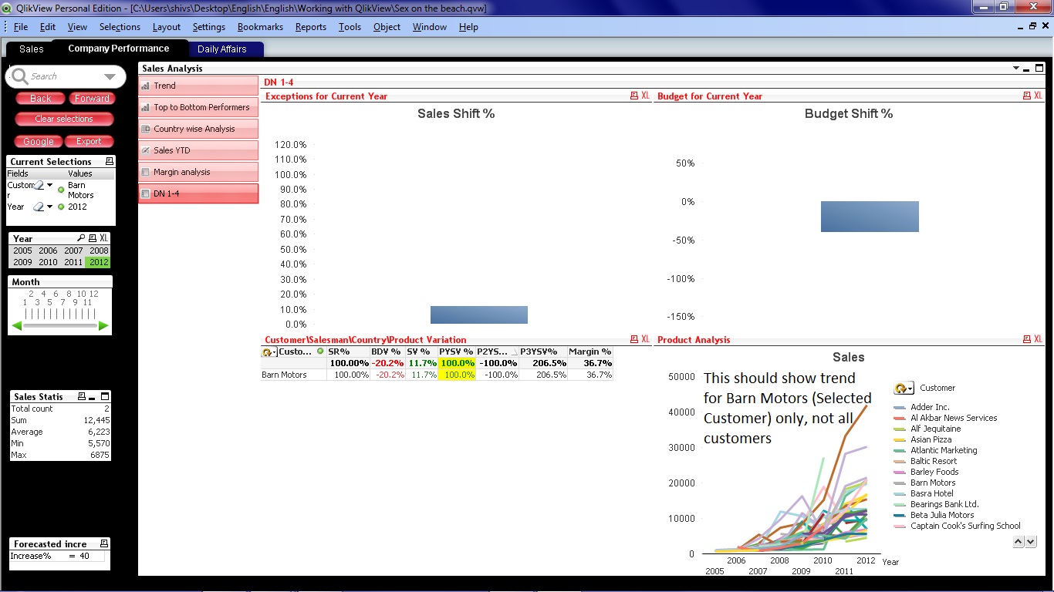Click the Sales Shift % bar

pyautogui.click(x=479, y=314)
